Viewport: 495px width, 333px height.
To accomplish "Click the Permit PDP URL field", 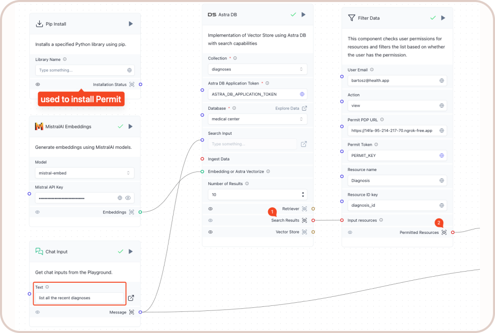I will click(x=392, y=130).
